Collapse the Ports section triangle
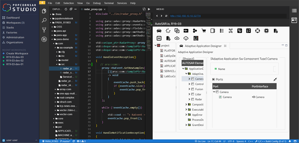Screen dimensions: 299x143 pos(213,79)
